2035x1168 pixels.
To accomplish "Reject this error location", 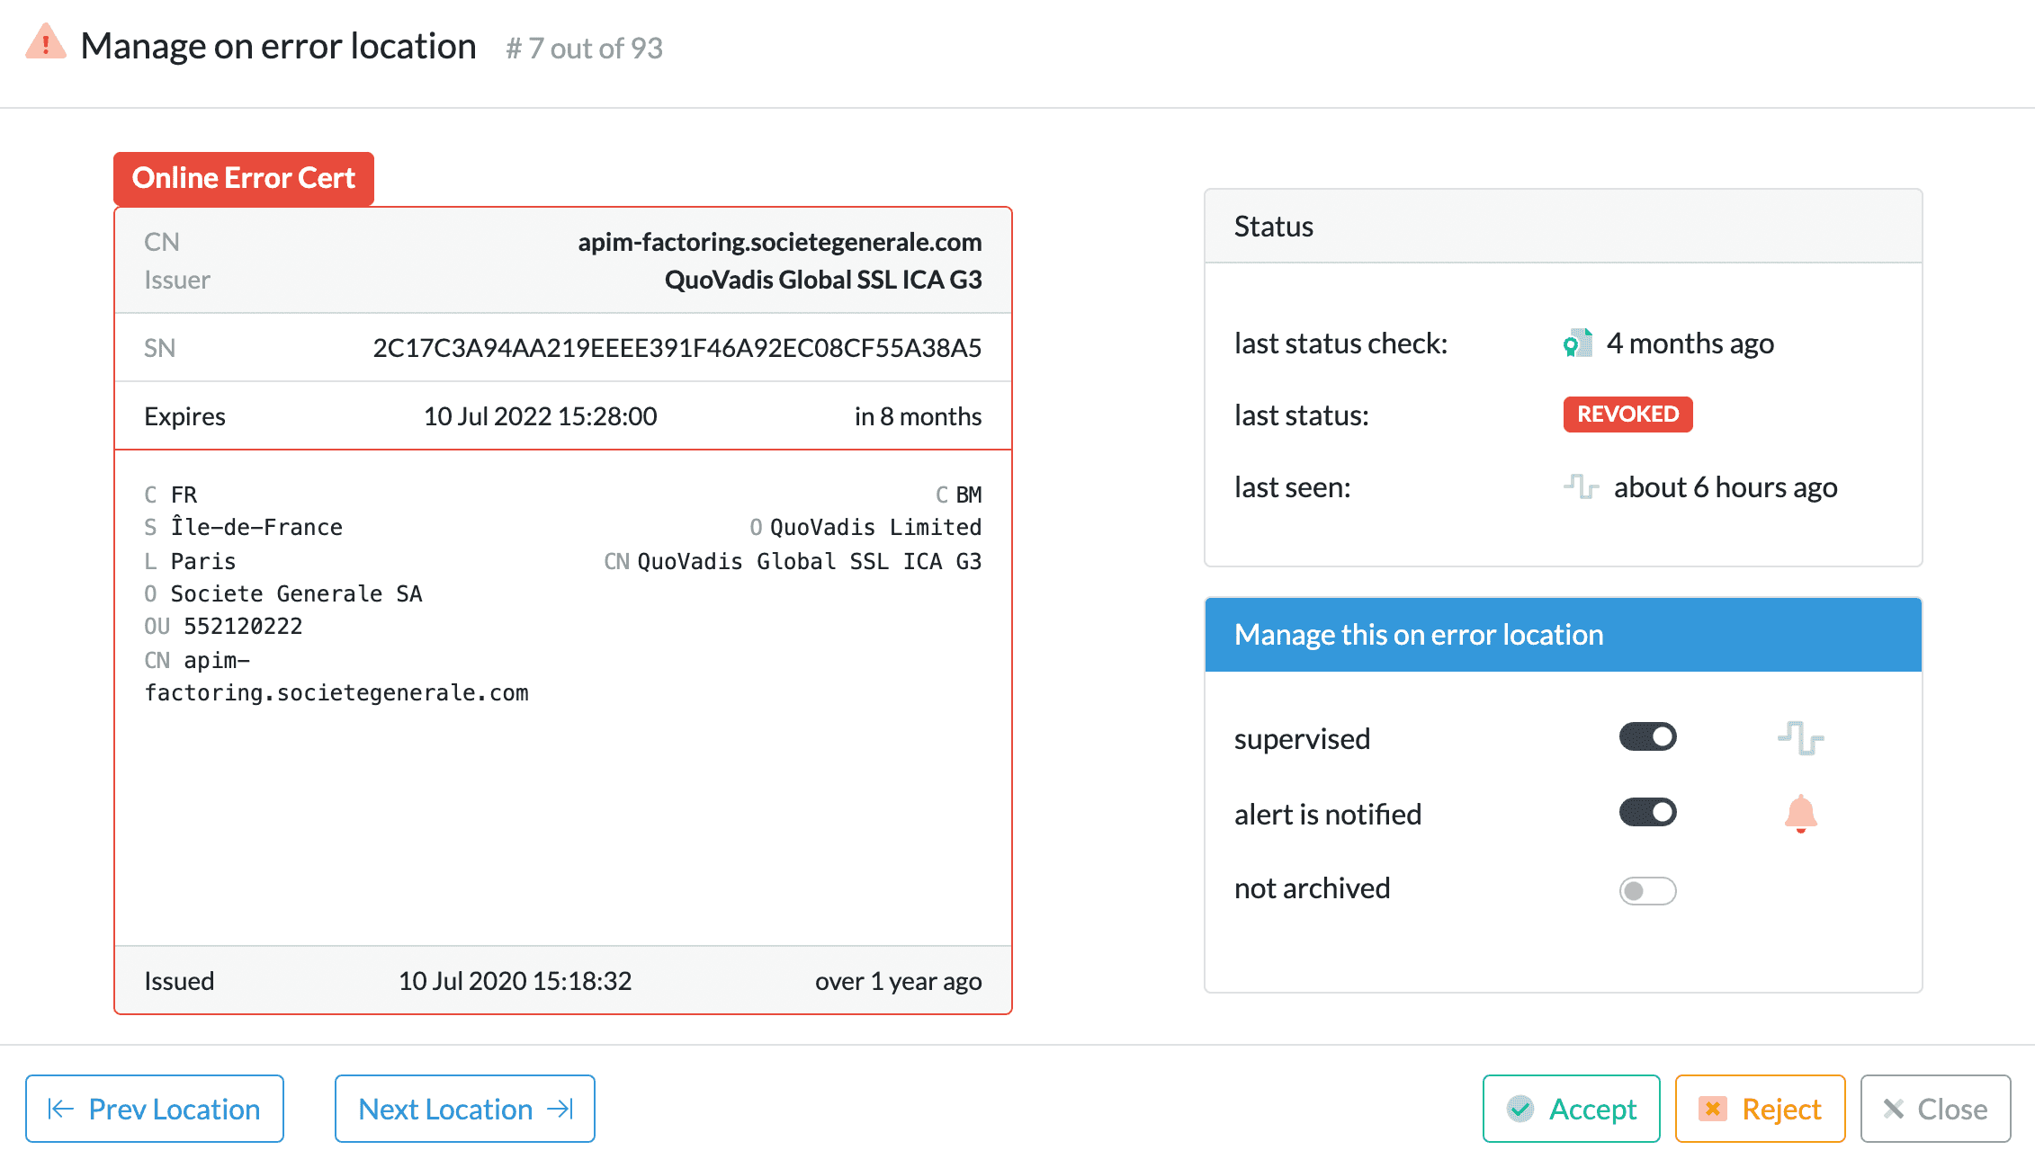I will [x=1760, y=1109].
